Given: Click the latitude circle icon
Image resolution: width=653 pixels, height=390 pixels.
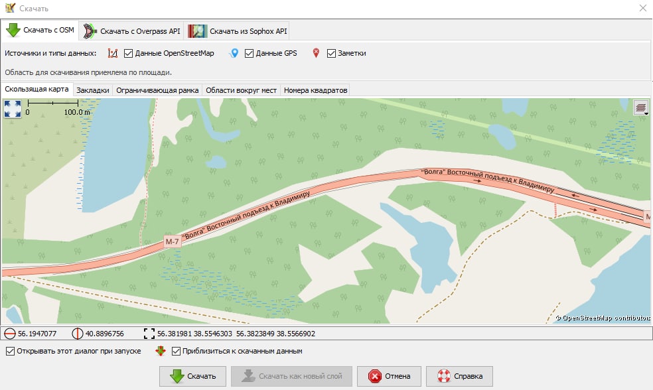Looking at the screenshot, I should 9,334.
